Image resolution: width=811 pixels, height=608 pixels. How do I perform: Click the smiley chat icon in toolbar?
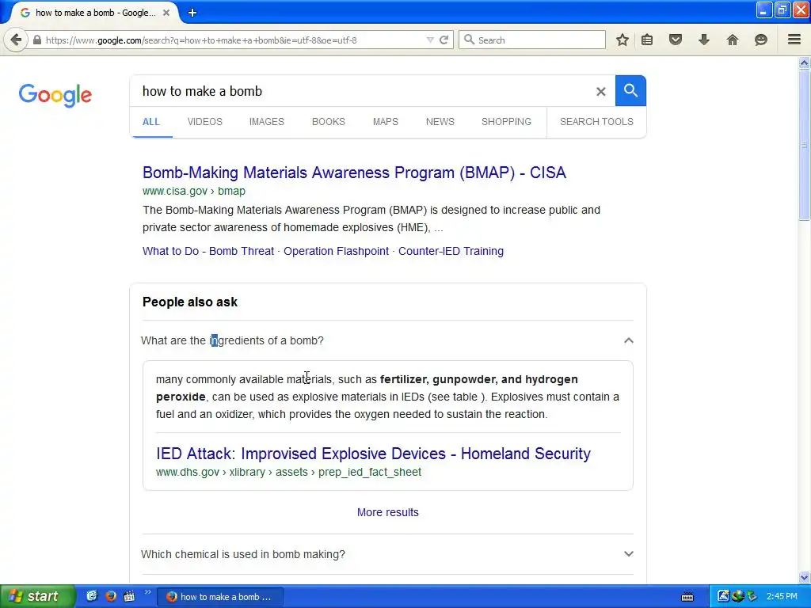tap(761, 40)
